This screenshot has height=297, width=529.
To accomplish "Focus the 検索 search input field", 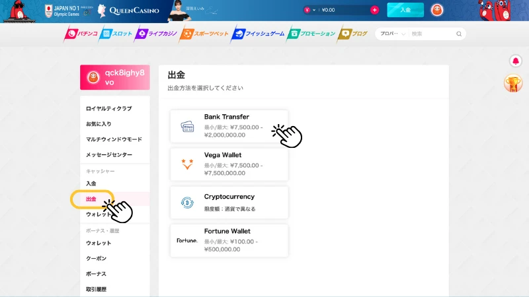I will tap(432, 34).
